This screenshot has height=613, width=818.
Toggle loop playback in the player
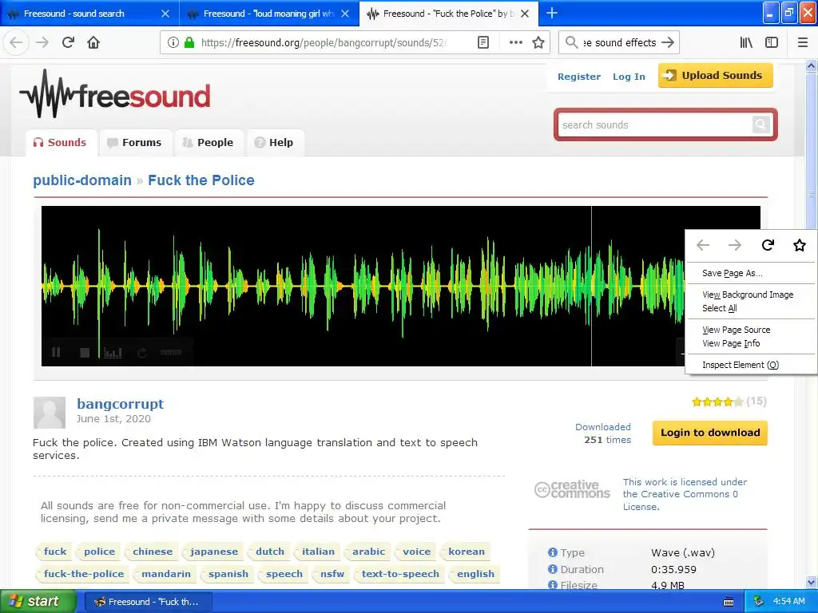(142, 353)
